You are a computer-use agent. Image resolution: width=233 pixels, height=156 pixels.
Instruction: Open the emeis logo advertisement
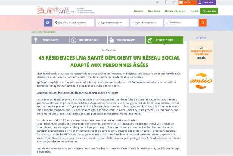[201, 81]
